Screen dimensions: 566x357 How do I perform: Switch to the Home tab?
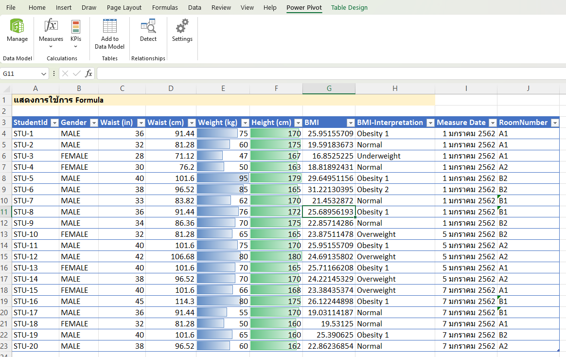(x=37, y=8)
